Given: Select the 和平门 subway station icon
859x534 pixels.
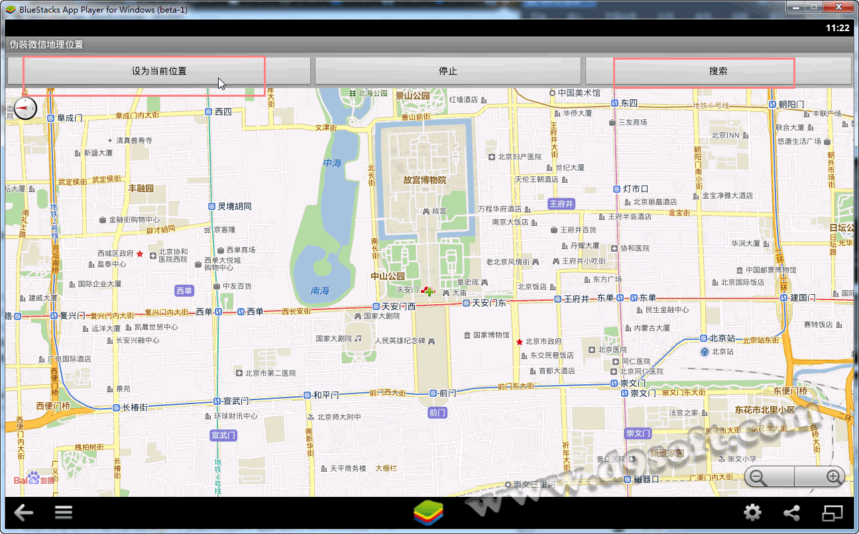Looking at the screenshot, I should [x=307, y=395].
